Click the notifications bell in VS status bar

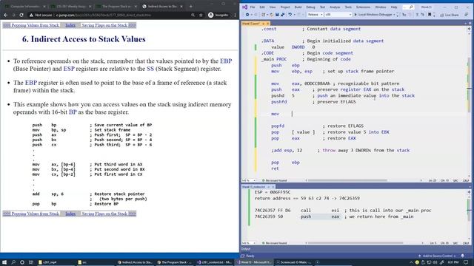pyautogui.click(x=462, y=256)
